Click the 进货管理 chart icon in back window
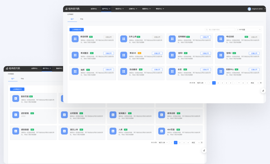 (16, 115)
